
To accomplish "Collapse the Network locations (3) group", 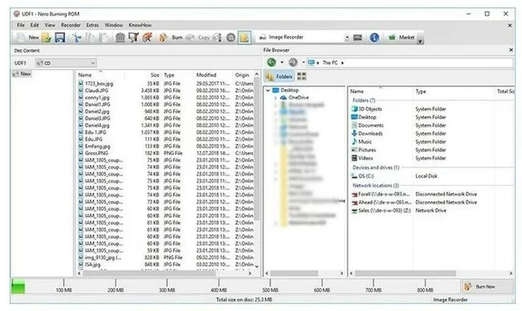I will tap(375, 185).
